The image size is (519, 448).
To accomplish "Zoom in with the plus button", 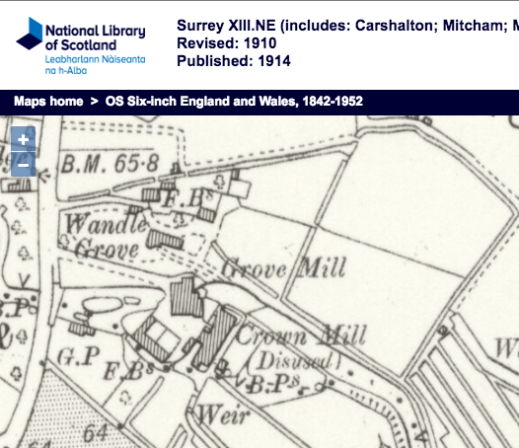I will [x=23, y=139].
